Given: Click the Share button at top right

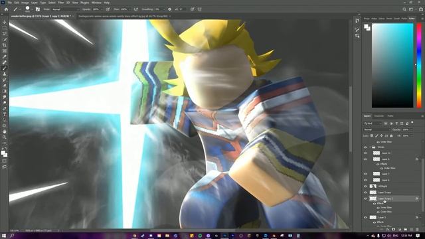Looking at the screenshot, I should click(x=421, y=9).
